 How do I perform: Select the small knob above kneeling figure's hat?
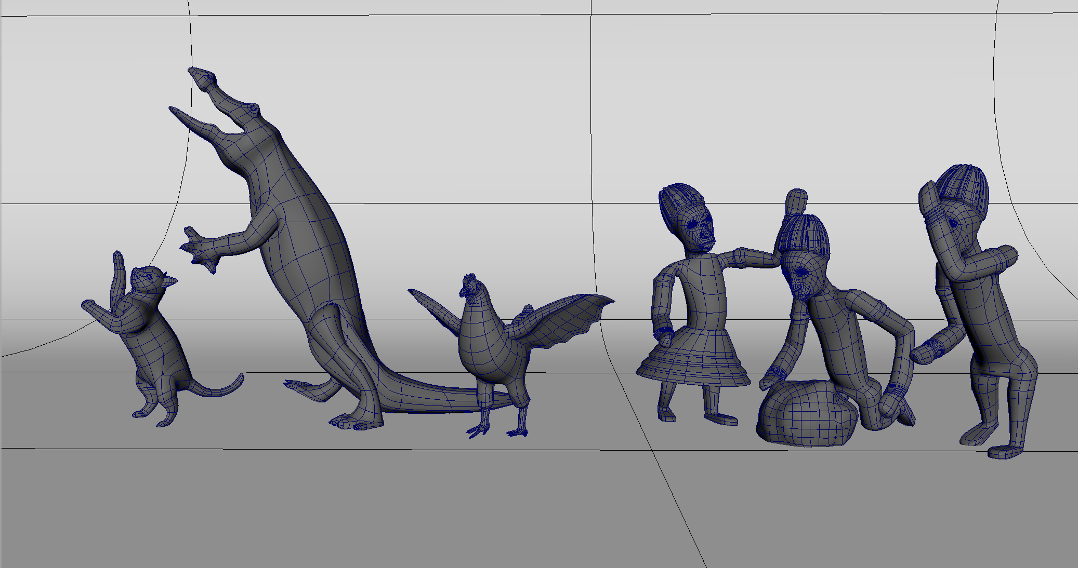click(796, 201)
